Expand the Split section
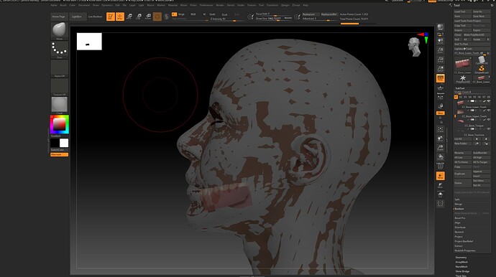This screenshot has height=277, width=496. pyautogui.click(x=457, y=199)
